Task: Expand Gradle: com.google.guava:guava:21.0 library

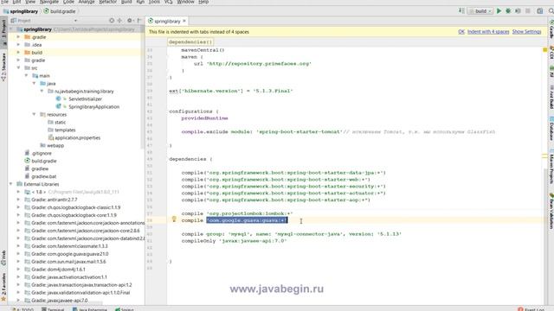Action: click(x=18, y=254)
